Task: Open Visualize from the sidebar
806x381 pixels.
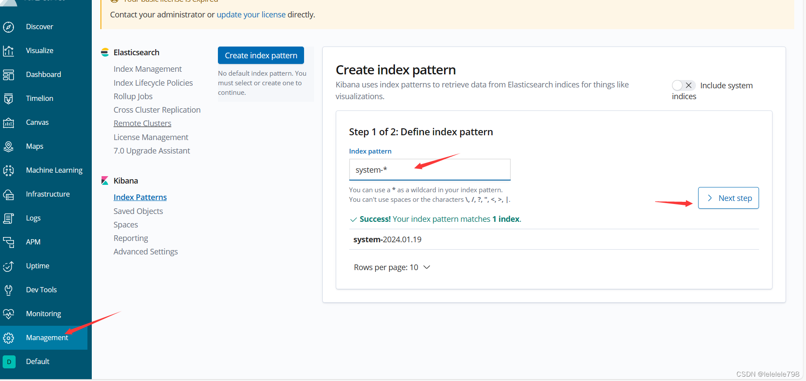Action: click(x=40, y=50)
